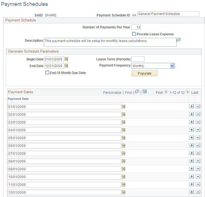
Task: Edit the 02/01/2009 payment date field
Action: [64, 114]
